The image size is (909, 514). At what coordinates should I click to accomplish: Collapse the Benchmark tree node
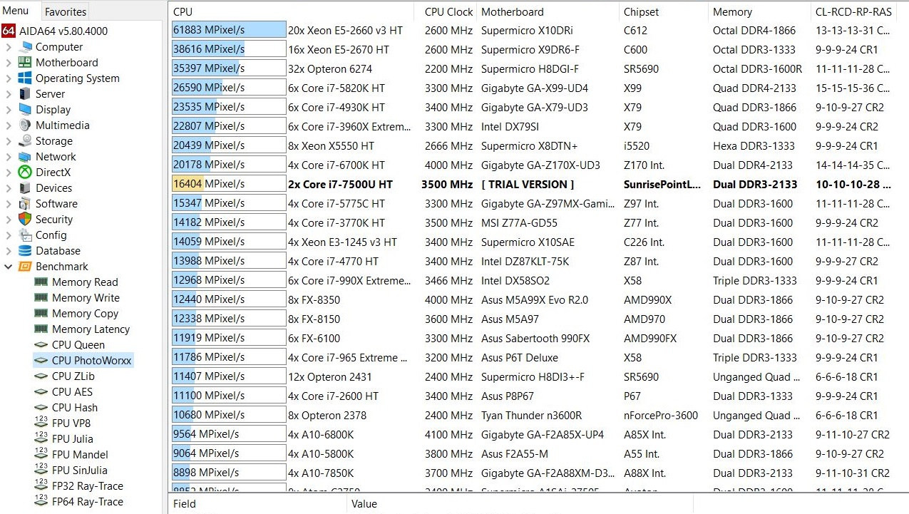point(9,267)
